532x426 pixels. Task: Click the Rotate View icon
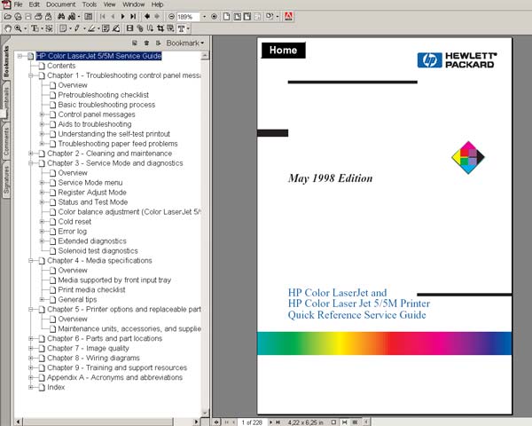pyautogui.click(x=270, y=16)
